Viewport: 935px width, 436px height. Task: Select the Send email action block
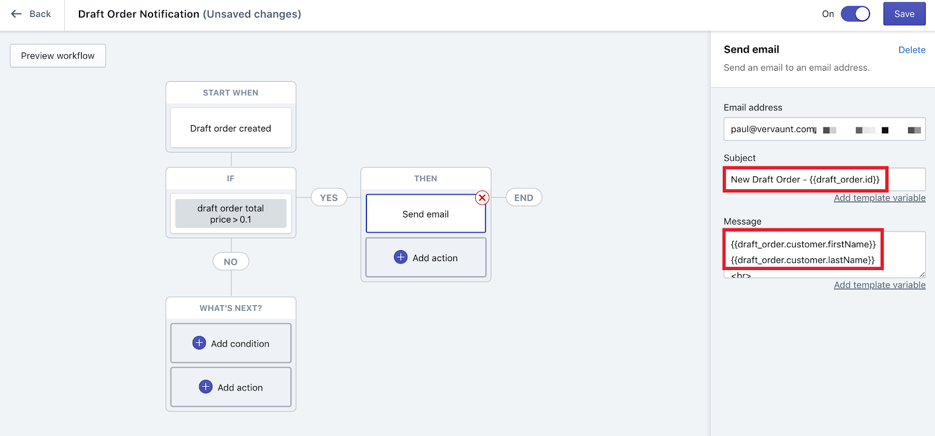(425, 214)
